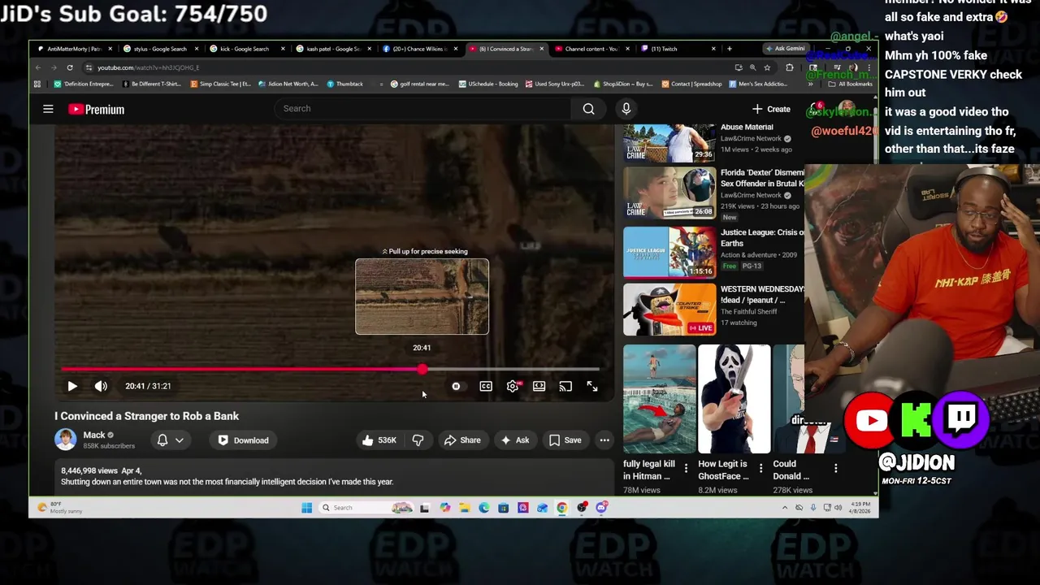
Task: Open Justice League: Crisis movie
Action: click(669, 252)
